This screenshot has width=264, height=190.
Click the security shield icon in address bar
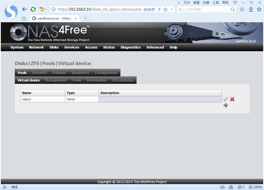point(54,9)
